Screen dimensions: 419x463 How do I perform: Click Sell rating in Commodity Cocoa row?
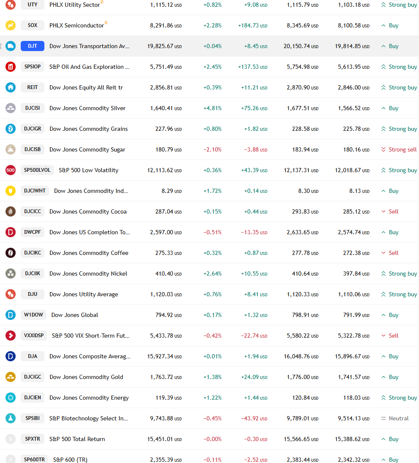point(390,211)
